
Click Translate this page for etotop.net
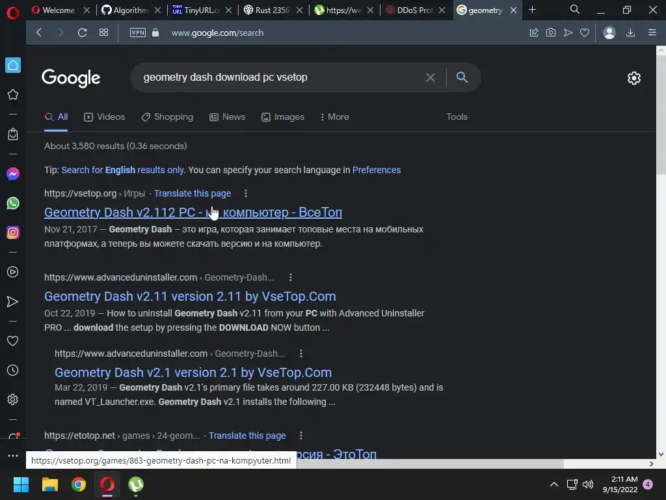[246, 436]
